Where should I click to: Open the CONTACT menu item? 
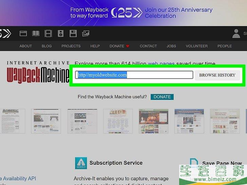tap(148, 46)
